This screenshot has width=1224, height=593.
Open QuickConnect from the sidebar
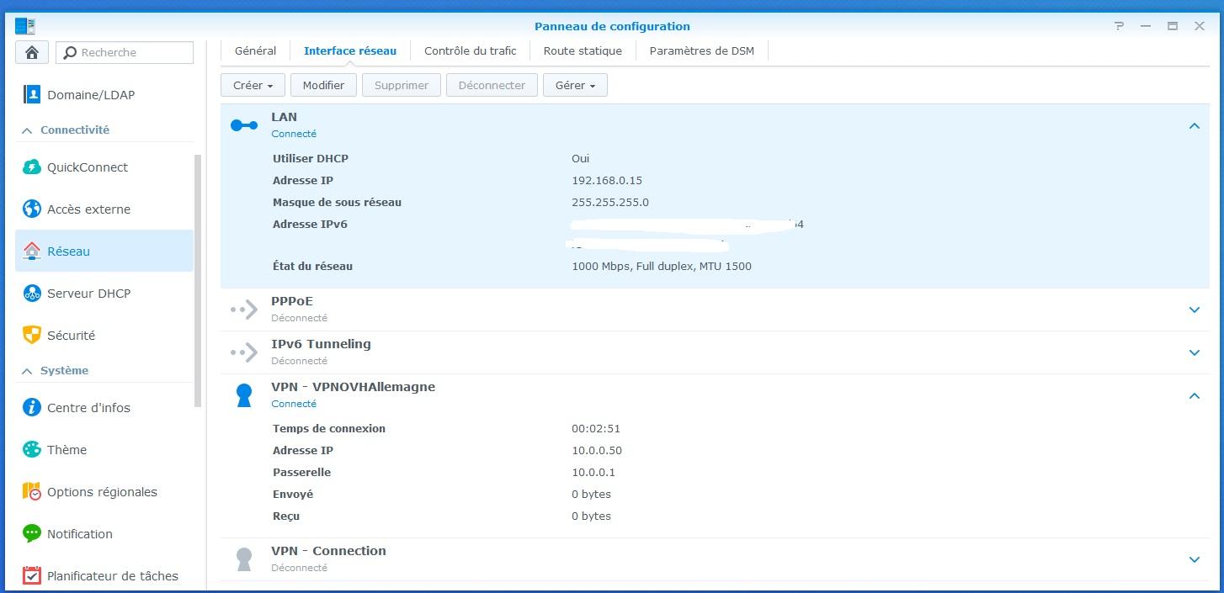88,167
